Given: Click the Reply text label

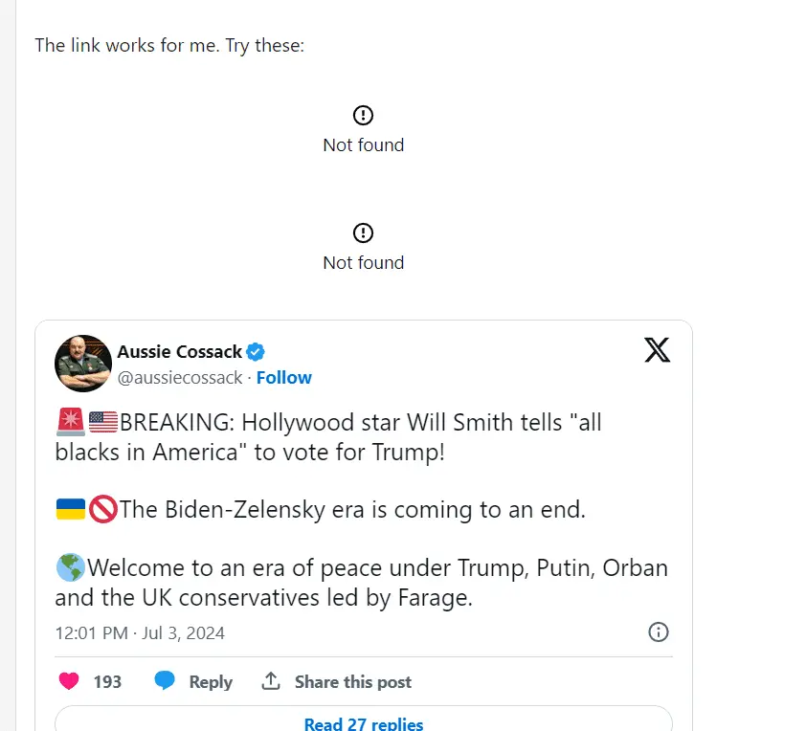Looking at the screenshot, I should pyautogui.click(x=211, y=681).
